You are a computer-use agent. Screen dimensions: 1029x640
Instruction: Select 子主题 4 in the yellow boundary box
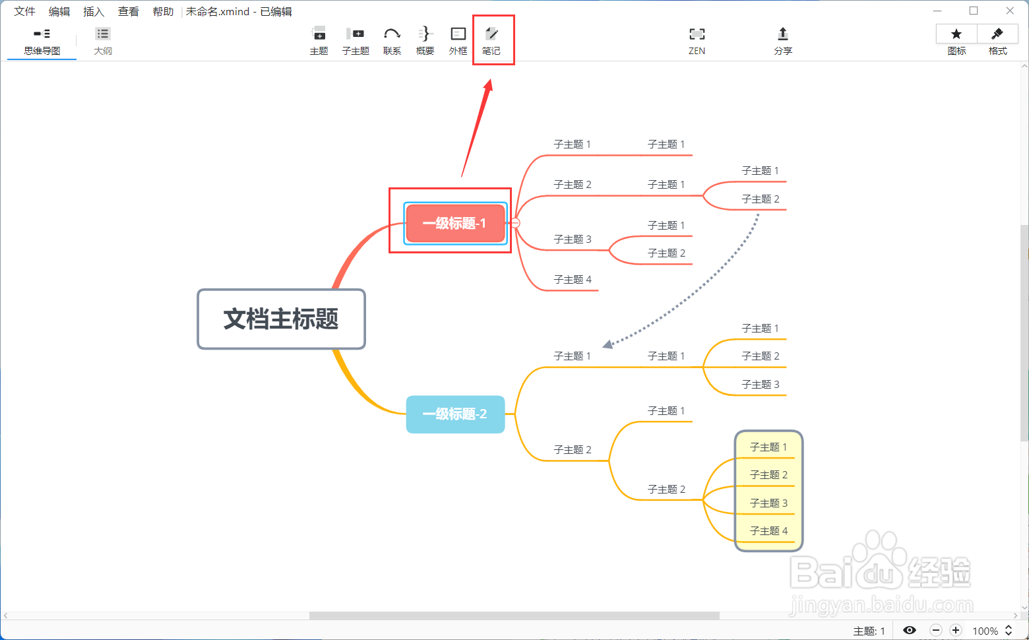pos(768,530)
